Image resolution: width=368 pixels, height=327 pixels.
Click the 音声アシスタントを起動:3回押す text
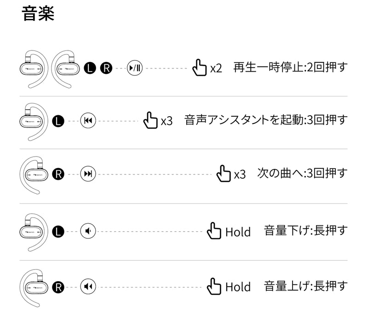(x=266, y=120)
